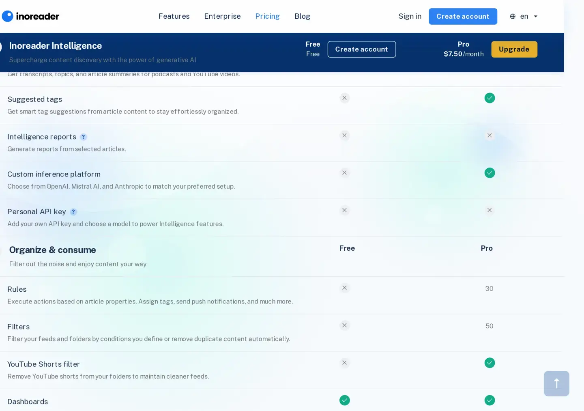The width and height of the screenshot is (584, 411).
Task: Click the Pro checkmark for YouTube Shorts filter
Action: 490,363
